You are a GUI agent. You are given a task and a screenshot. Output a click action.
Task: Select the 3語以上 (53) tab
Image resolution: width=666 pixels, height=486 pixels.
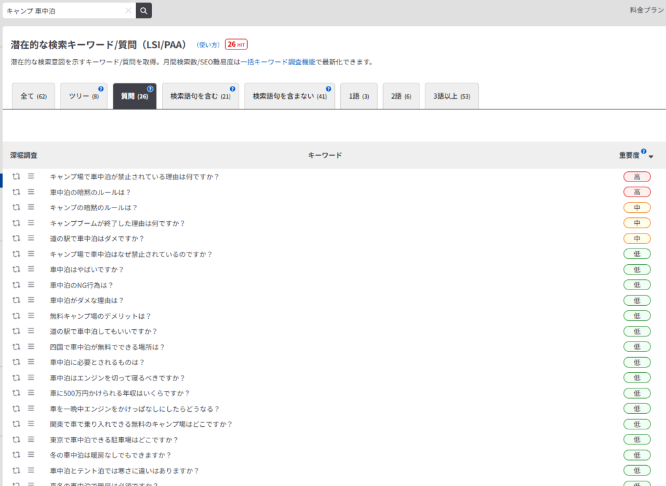[451, 96]
